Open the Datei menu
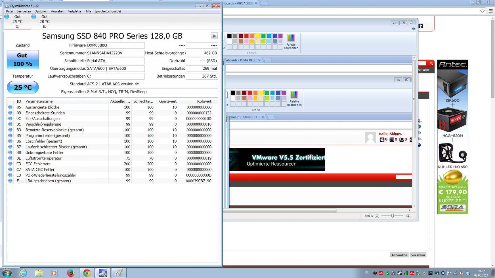Screen dimensions: 495x278 [x=9, y=11]
